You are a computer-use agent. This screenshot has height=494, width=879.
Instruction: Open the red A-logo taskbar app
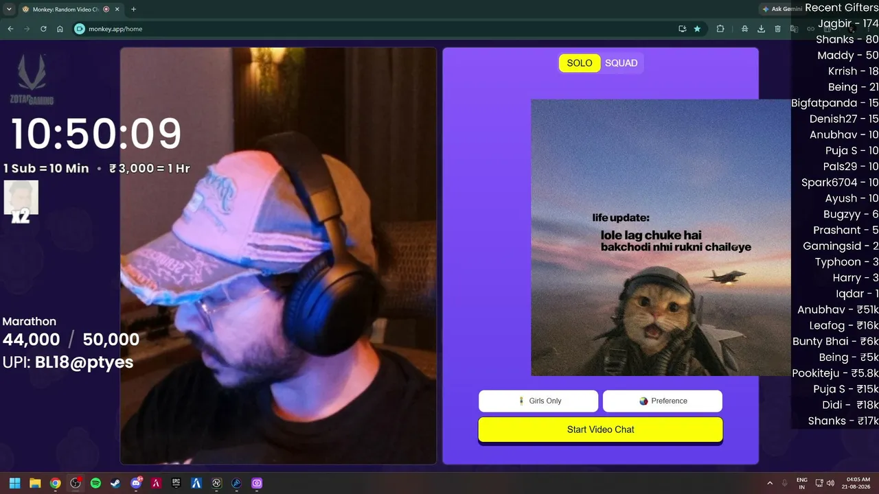tap(156, 483)
